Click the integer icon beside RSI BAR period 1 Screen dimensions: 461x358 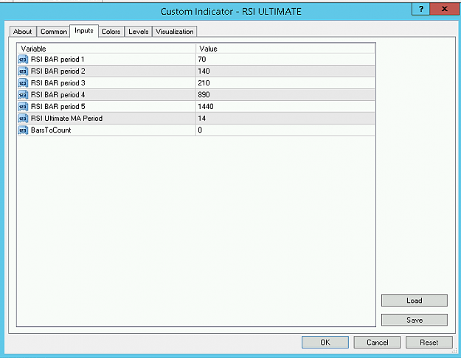[23, 60]
